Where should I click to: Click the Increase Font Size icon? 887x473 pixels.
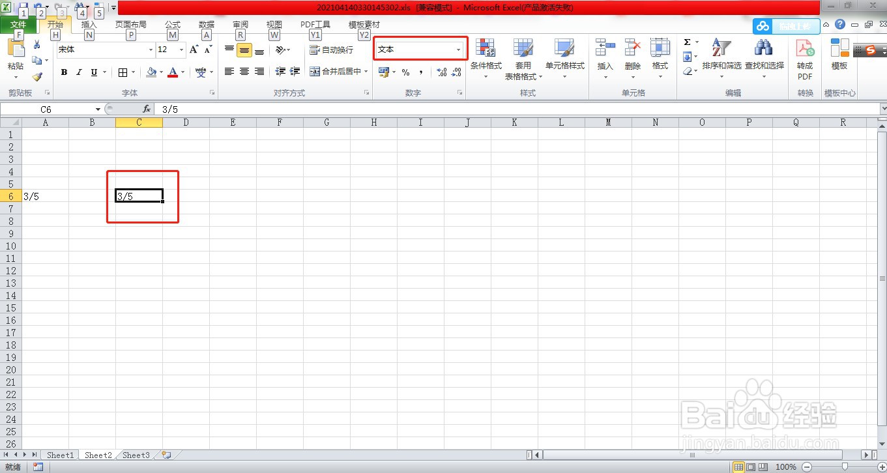tap(194, 50)
